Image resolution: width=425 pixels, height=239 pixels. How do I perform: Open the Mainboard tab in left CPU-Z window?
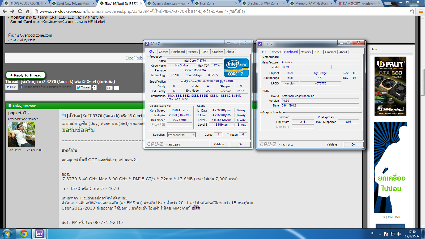tap(178, 52)
